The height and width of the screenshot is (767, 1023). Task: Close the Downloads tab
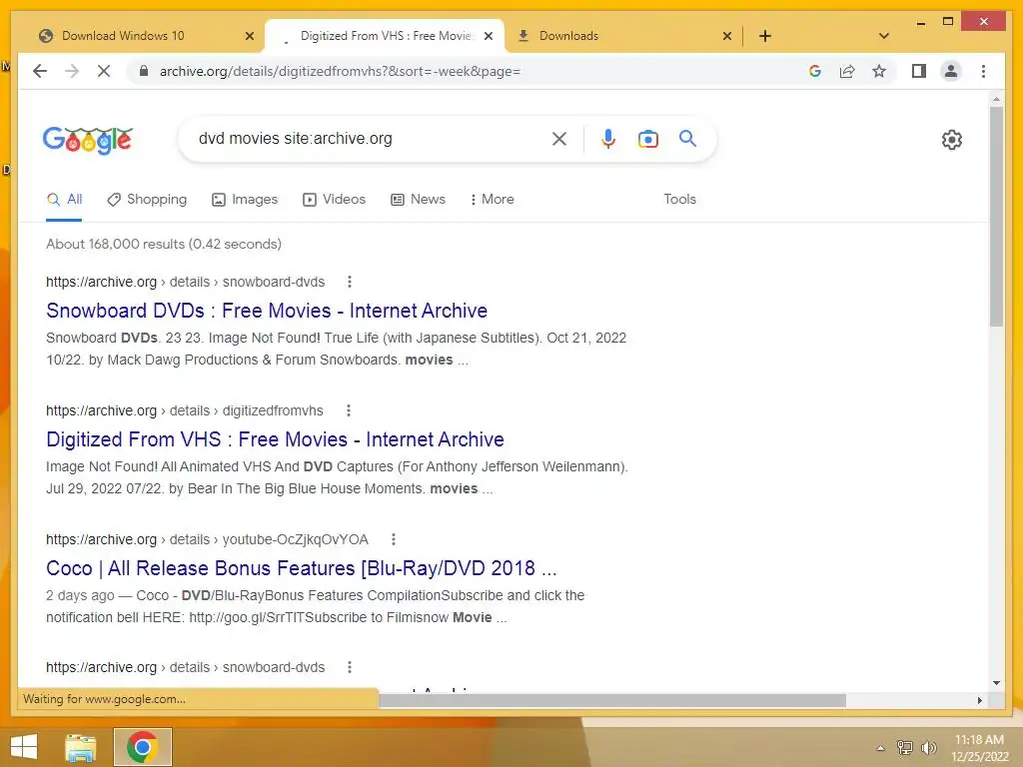(727, 36)
